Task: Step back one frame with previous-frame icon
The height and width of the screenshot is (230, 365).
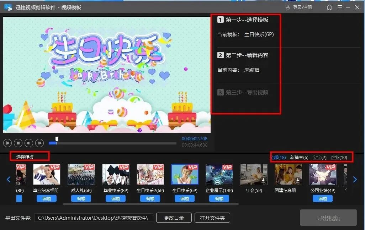Action: (x=28, y=143)
